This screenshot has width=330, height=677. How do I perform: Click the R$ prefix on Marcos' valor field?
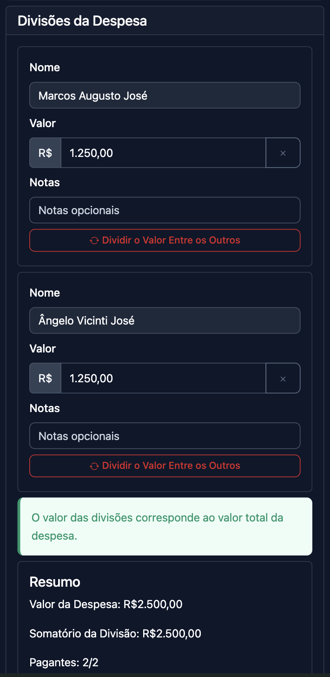click(x=45, y=152)
